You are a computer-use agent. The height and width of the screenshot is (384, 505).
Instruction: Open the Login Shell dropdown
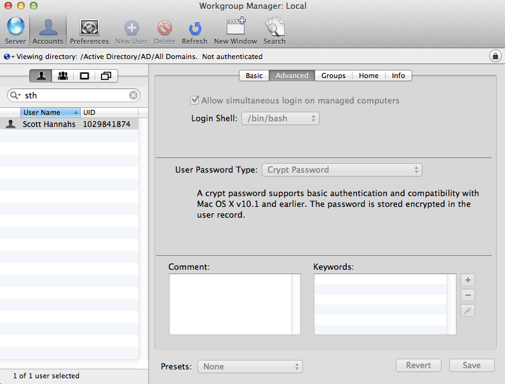[x=280, y=119]
